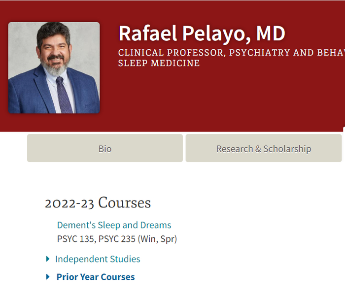The width and height of the screenshot is (345, 298).
Task: Expand the Independent Studies section label
Action: click(98, 259)
